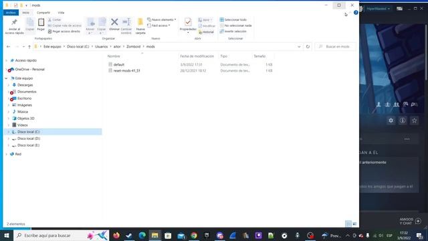Click Pegar acceso directo
This screenshot has height=241, width=428.
[64, 31]
